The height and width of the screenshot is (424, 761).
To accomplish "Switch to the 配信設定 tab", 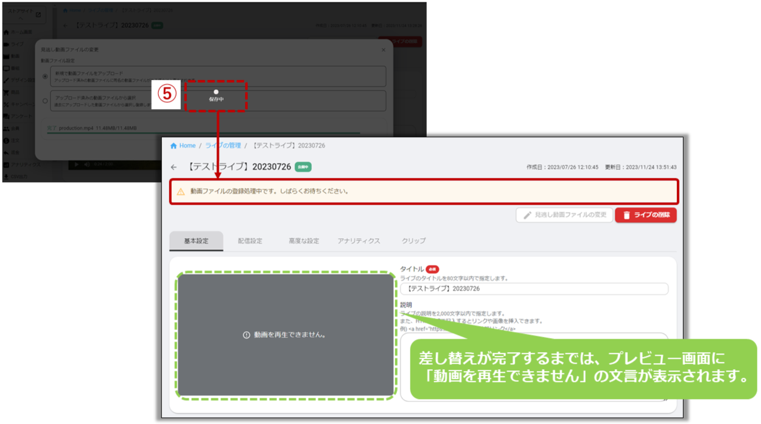I will click(x=250, y=241).
